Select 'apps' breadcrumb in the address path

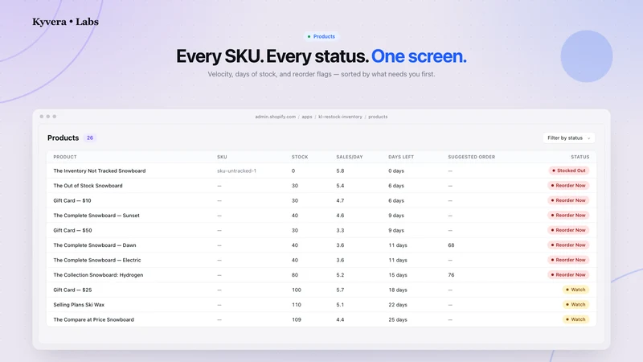[307, 117]
